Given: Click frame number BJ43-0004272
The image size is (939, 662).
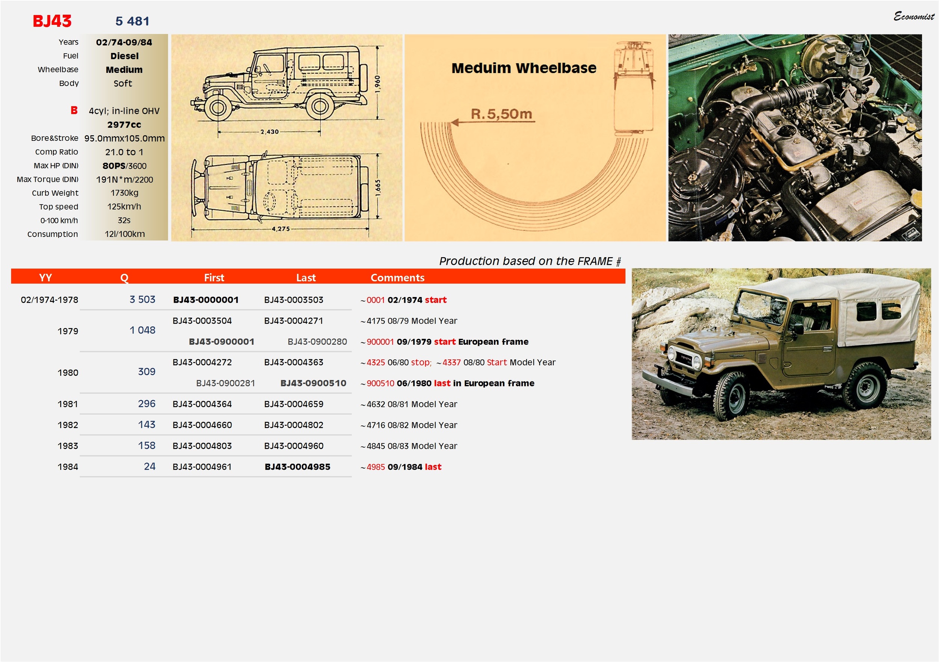Looking at the screenshot, I should 202,363.
